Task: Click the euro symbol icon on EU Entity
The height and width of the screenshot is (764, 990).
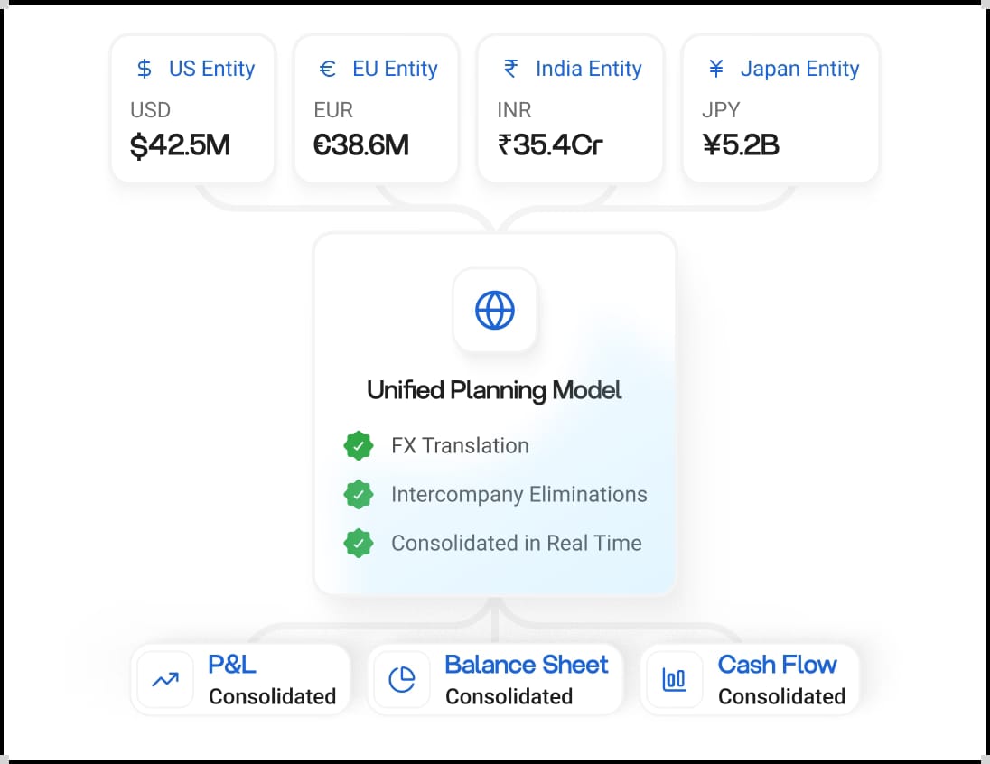Action: 327,69
